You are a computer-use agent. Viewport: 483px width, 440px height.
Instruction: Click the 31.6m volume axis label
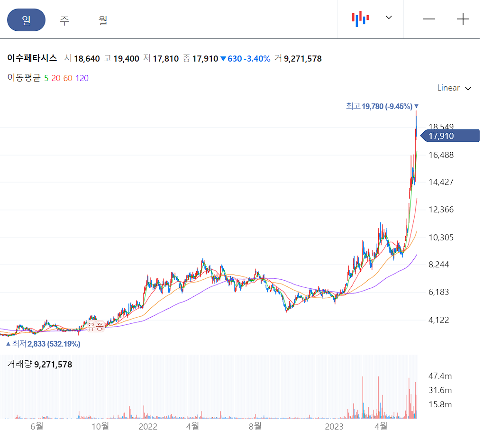440,390
